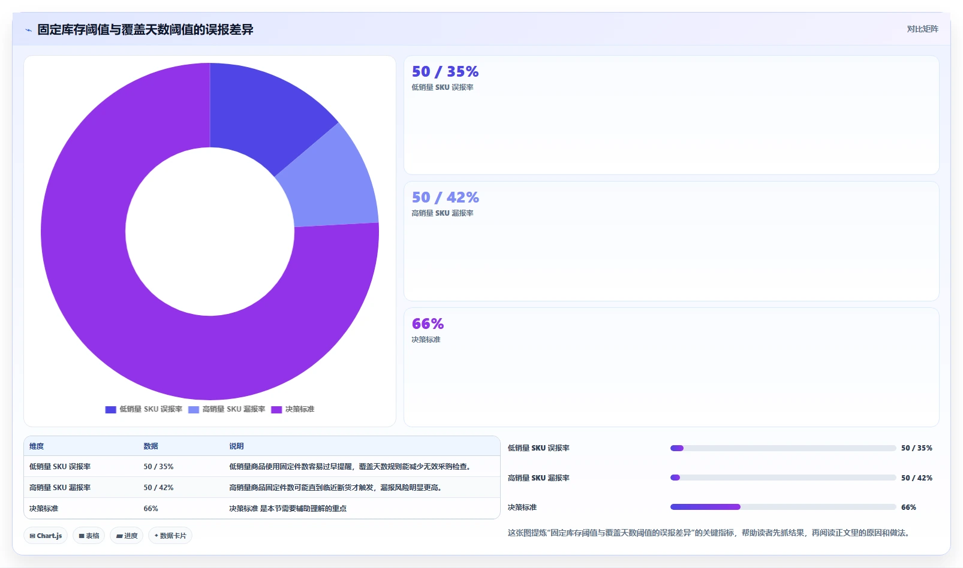Click the 66% card value
Viewport: 963px width, 568px height.
428,324
